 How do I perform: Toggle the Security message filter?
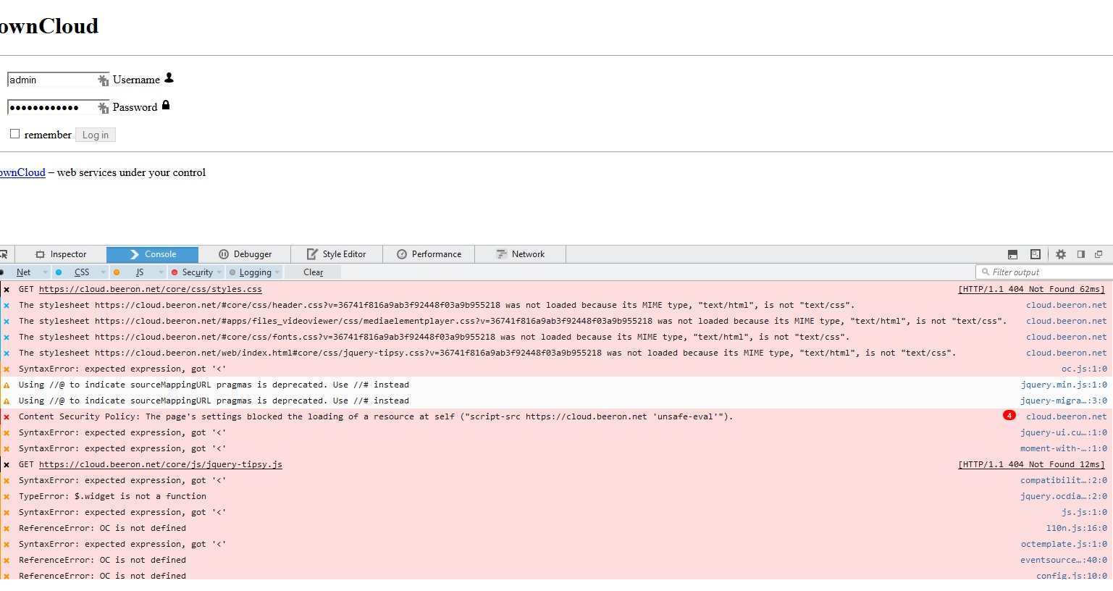pyautogui.click(x=198, y=272)
